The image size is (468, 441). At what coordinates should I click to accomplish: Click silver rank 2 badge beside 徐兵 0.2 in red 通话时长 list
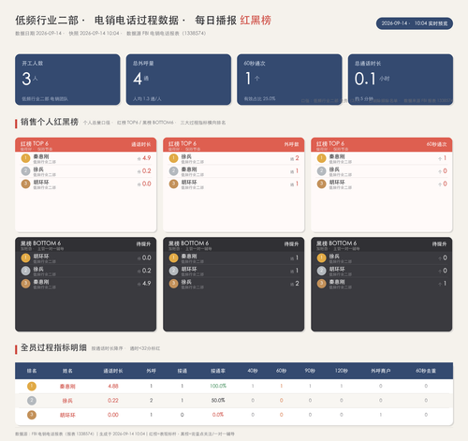click(x=25, y=171)
